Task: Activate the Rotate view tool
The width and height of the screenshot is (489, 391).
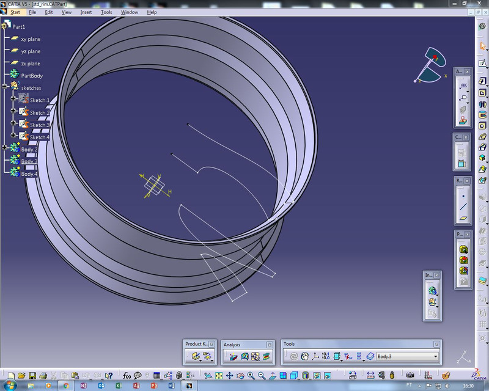Action: 240,373
